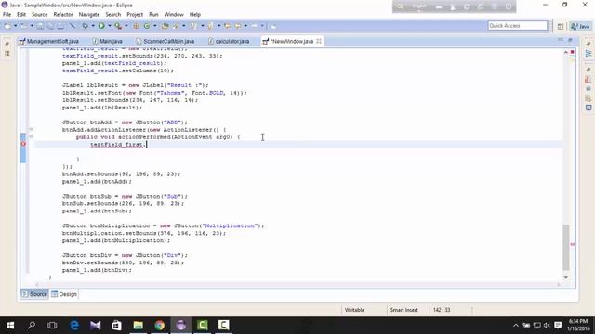Click the editor scroll down arrow
Screen dimensions: 595x334
tap(566, 277)
